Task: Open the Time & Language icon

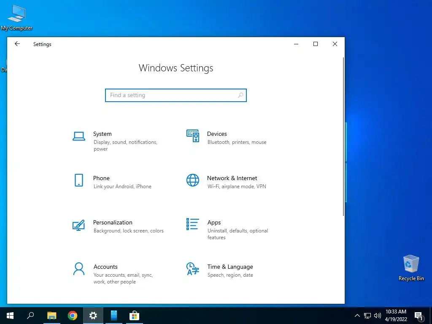Action: click(192, 269)
